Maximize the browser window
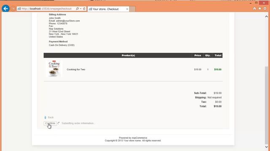 pyautogui.click(x=256, y=3)
